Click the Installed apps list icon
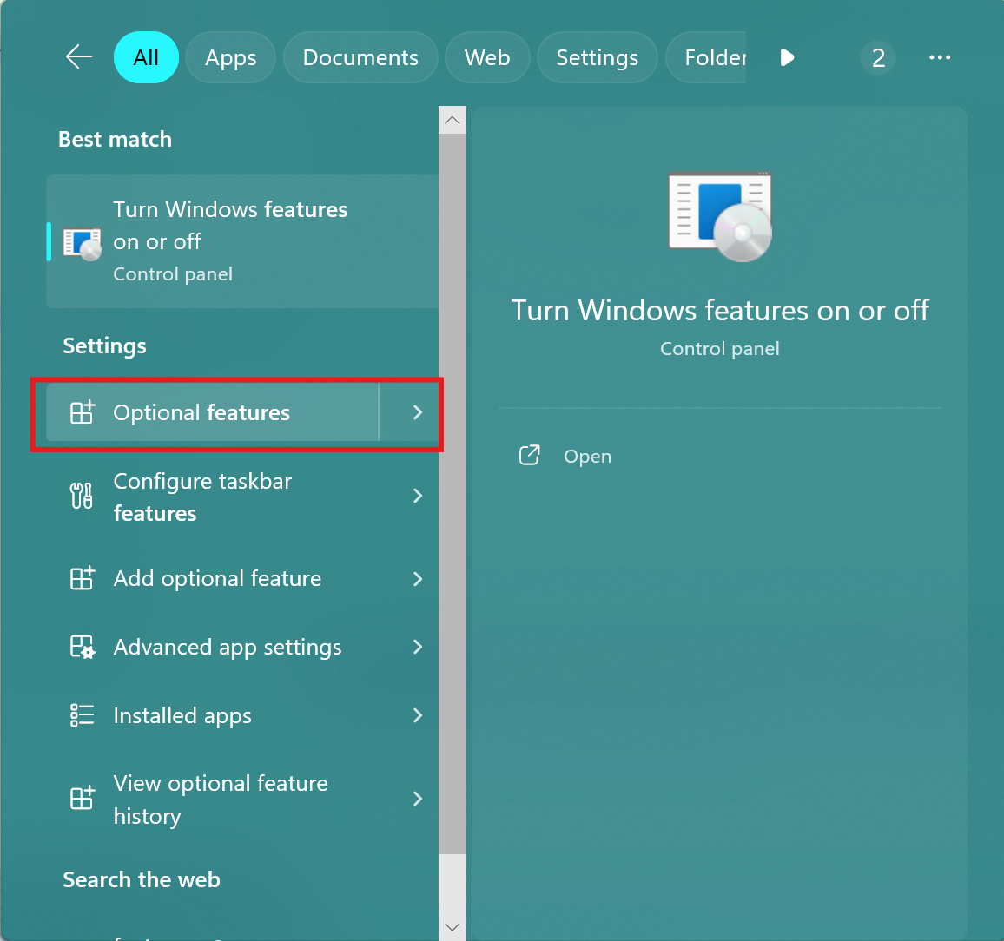The image size is (1004, 941). tap(82, 715)
